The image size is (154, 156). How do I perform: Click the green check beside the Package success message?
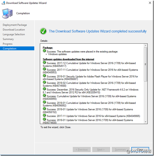point(44,51)
